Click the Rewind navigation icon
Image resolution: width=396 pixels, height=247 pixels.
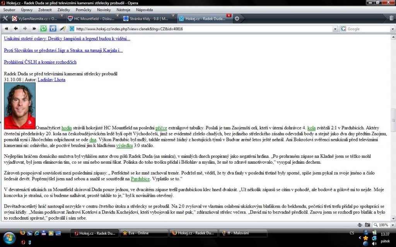click(x=7, y=29)
